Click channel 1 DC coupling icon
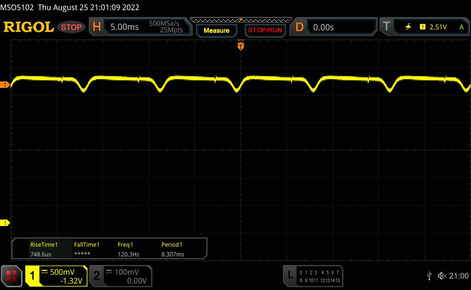Screen dimensions: 471x290 click(45, 272)
